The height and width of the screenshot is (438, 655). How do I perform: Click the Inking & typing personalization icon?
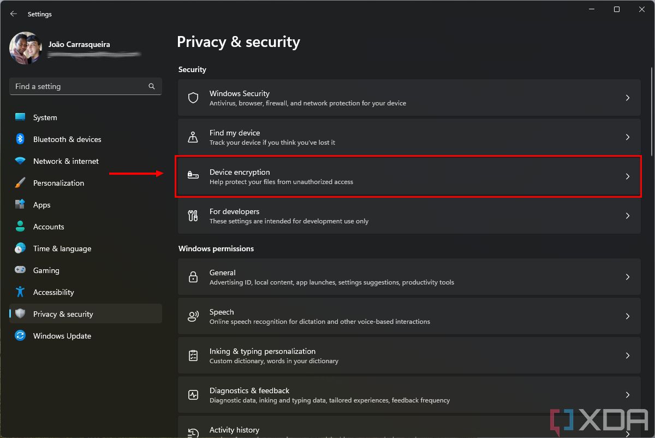pyautogui.click(x=193, y=356)
